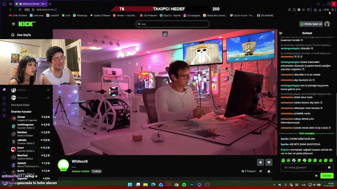Open the imorr recommended channel
The image size is (337, 189).
coord(30,149)
